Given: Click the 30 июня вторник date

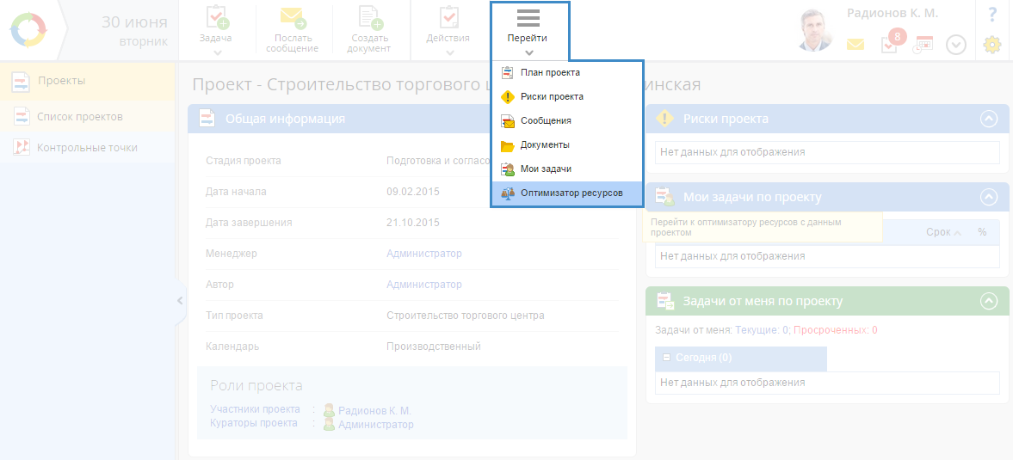Looking at the screenshot, I should pos(134,31).
